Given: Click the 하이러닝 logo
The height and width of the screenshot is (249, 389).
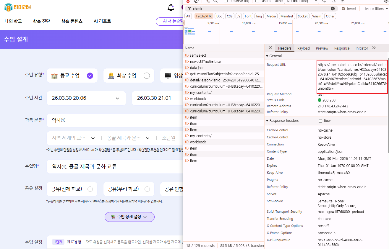Looking at the screenshot, I should point(18,7).
